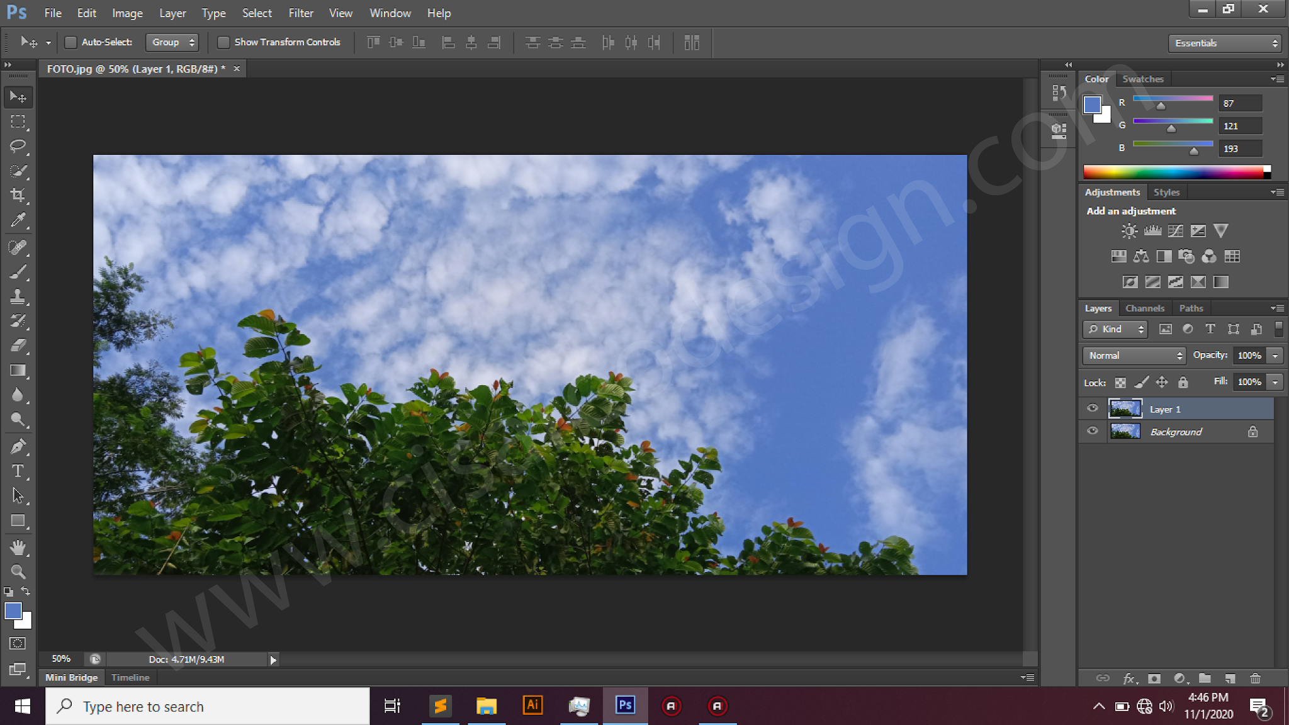Image resolution: width=1289 pixels, height=725 pixels.
Task: Select the Hand tool
Action: [18, 548]
